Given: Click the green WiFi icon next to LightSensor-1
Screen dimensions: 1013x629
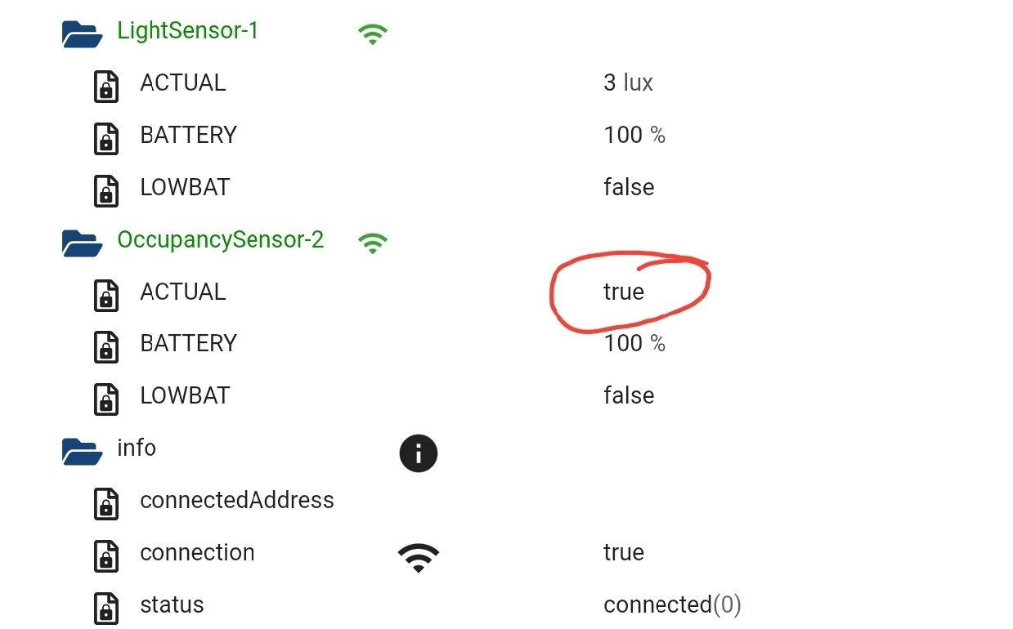Looking at the screenshot, I should point(372,33).
